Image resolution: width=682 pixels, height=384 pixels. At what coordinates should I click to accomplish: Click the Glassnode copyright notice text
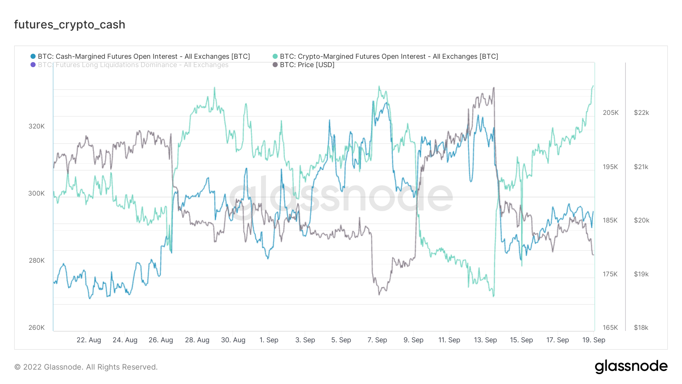point(86,367)
